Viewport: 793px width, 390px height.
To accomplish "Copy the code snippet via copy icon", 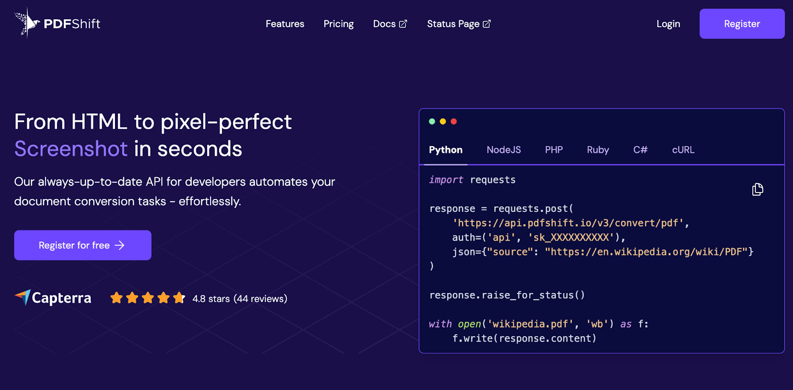I will [757, 190].
